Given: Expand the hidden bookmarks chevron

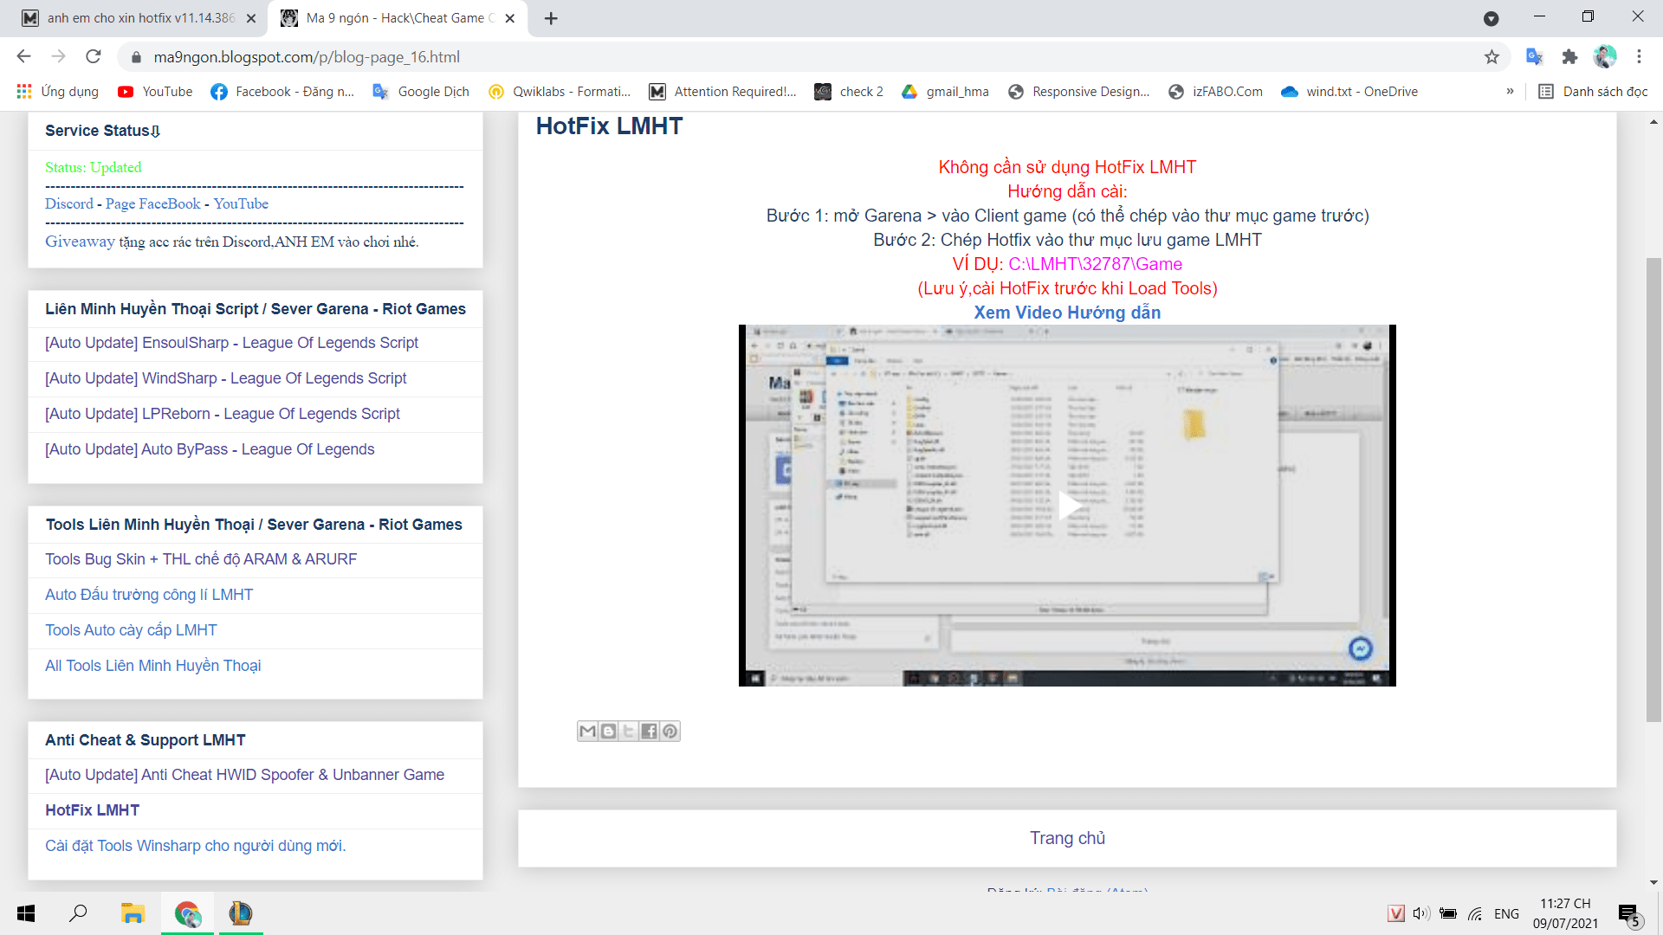Looking at the screenshot, I should (1510, 92).
